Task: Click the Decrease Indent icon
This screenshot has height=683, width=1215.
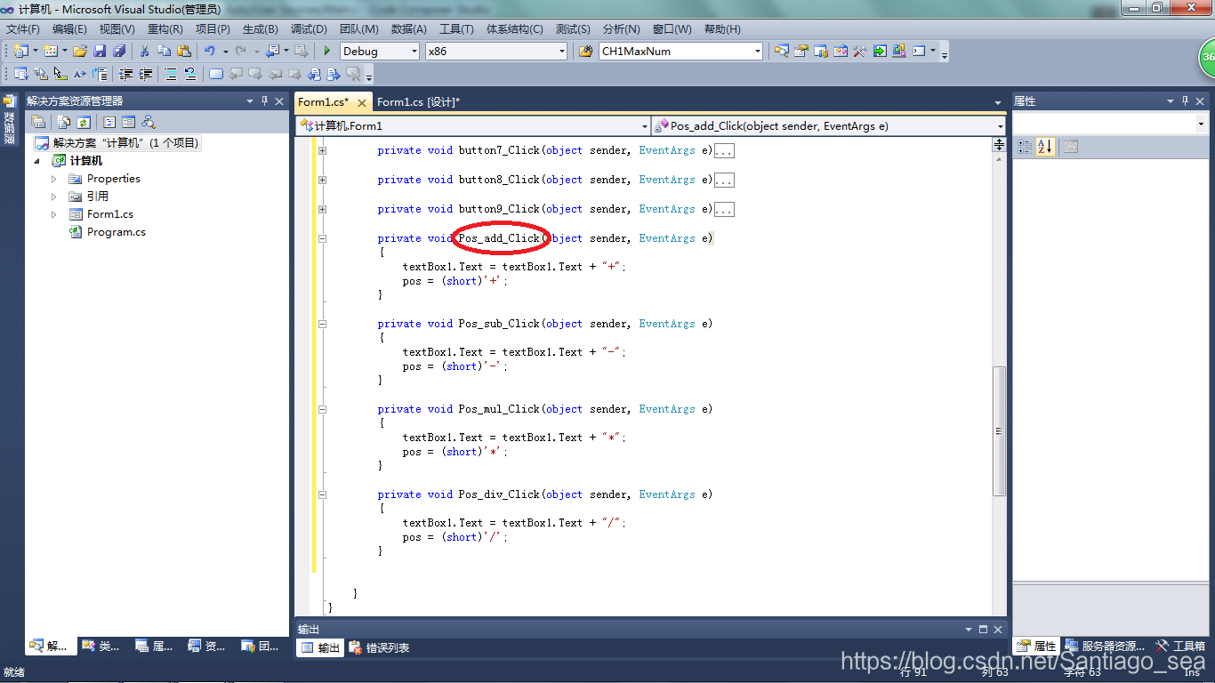Action: point(125,74)
